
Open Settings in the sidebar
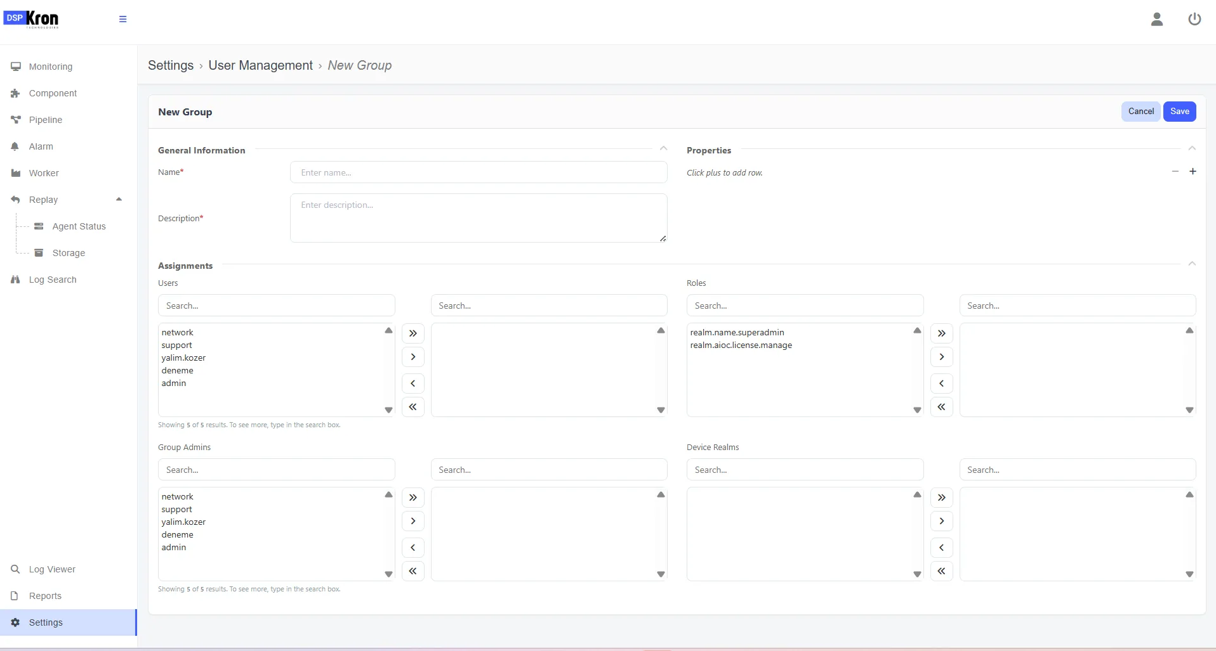69,622
